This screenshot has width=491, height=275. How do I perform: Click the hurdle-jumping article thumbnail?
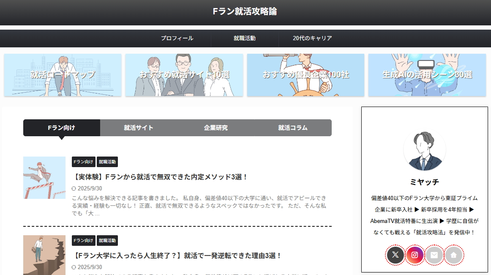pyautogui.click(x=44, y=178)
